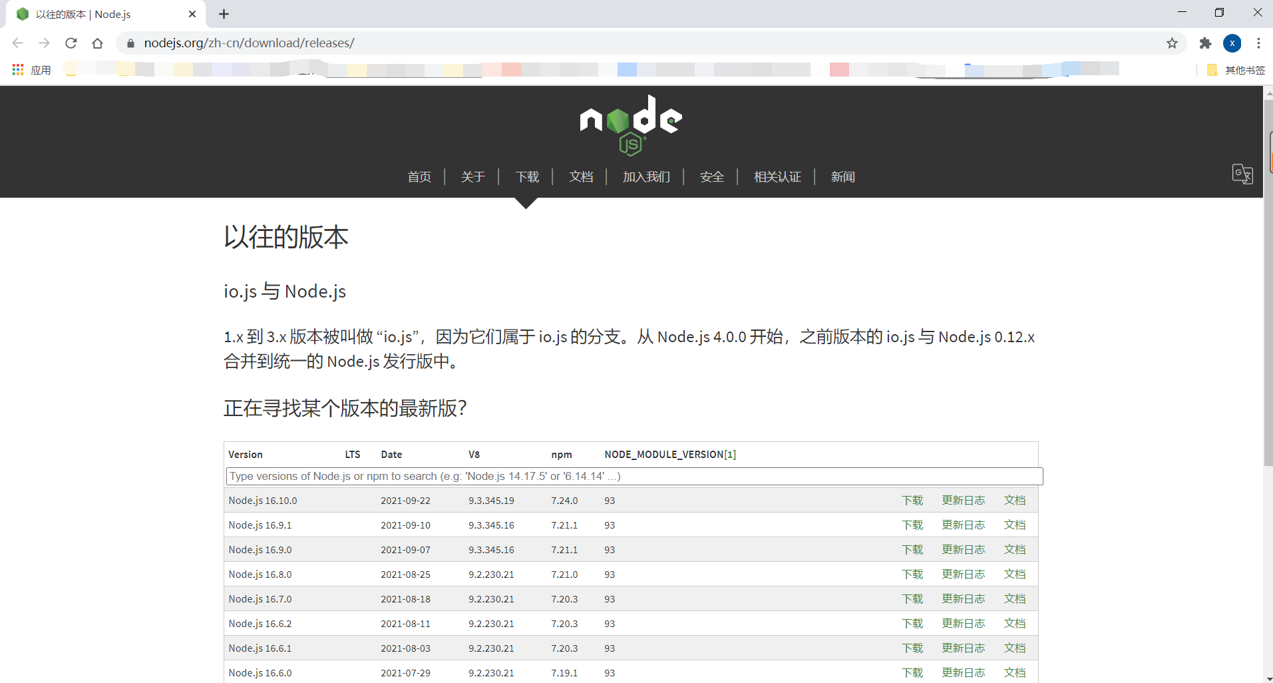
Task: Click the page vertical scrollbar thumb
Action: point(1268,283)
